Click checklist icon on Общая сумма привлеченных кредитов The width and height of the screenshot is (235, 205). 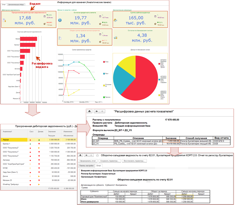(60, 38)
